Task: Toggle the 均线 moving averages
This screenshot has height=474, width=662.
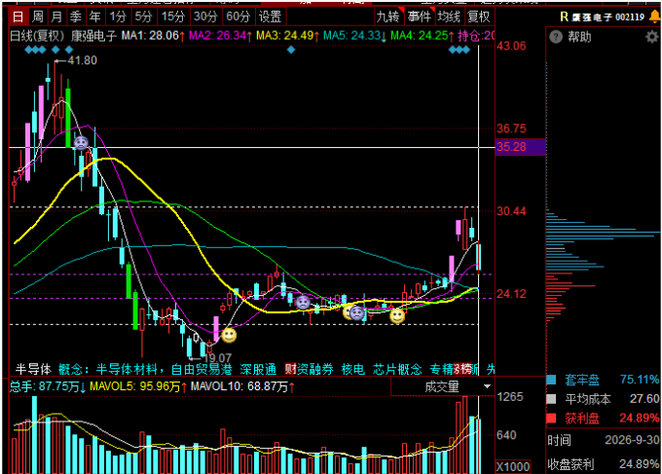Action: point(449,17)
